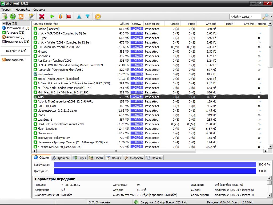Screen dimensions: 273x205
Task: Click the search field Найти здесь
Action: (x=245, y=17)
